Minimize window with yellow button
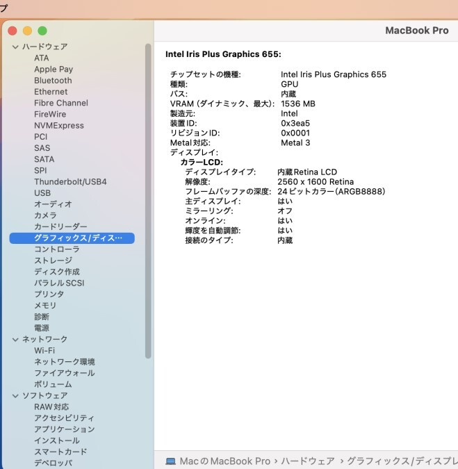458x469 pixels. click(x=28, y=31)
